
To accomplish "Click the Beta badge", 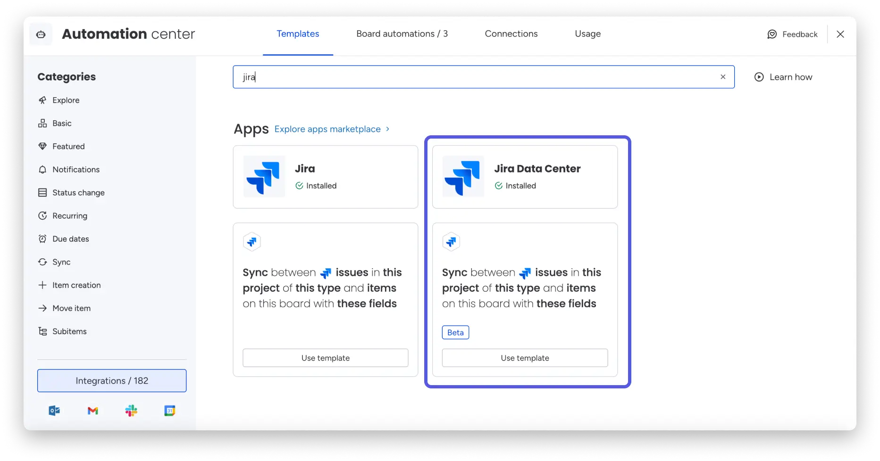I will [455, 332].
